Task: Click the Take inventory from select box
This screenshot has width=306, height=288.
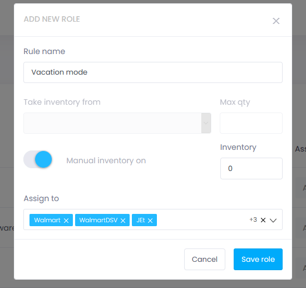Action: [x=117, y=123]
